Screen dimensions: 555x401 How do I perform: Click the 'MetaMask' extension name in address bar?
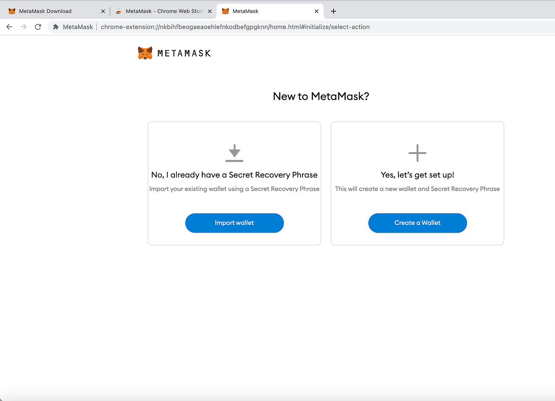point(78,27)
